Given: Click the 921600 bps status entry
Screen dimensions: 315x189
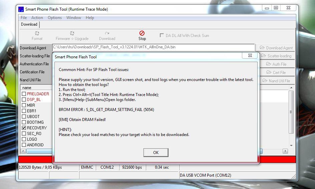Looking at the screenshot, I should [x=132, y=167].
